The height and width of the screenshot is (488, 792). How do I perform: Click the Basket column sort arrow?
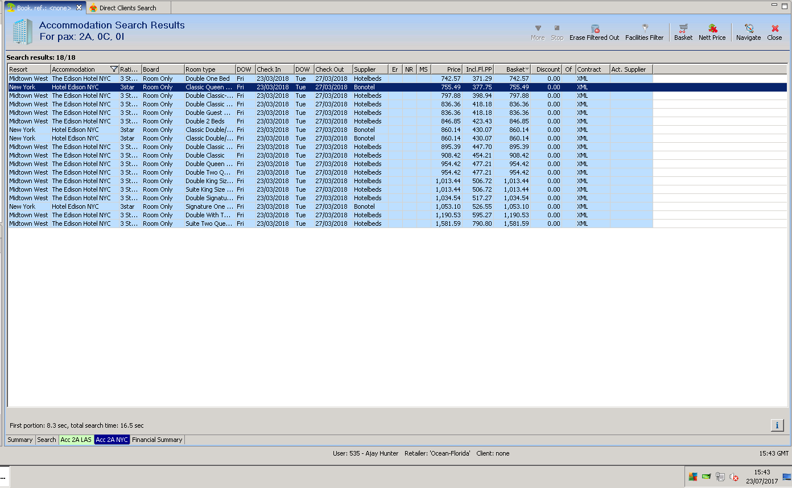527,69
